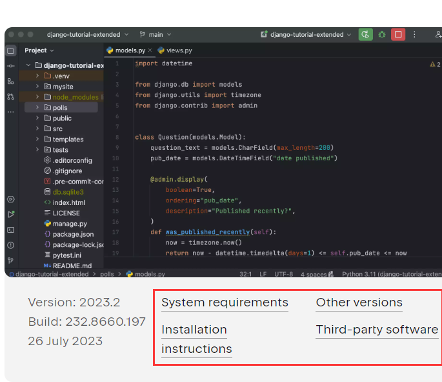Screen dimensions: 442x382
Task: Open the Git tool window icon
Action: point(11,260)
